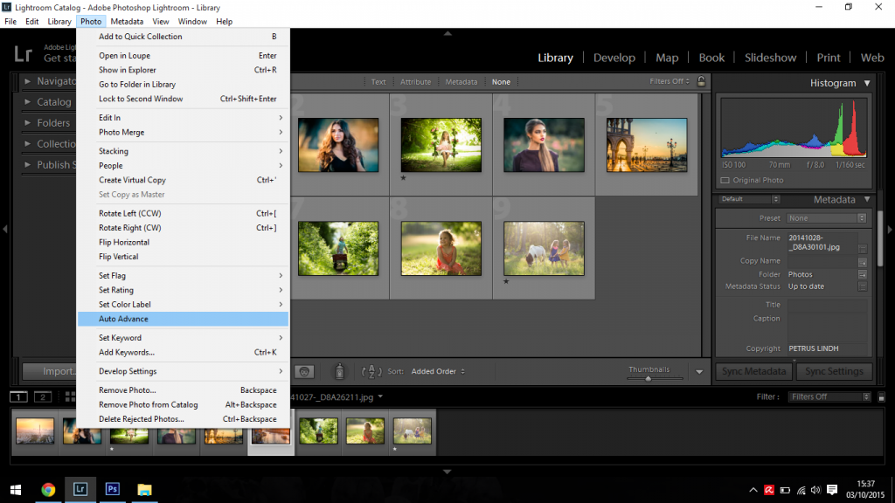Select Add to Quick Collection

tap(184, 37)
